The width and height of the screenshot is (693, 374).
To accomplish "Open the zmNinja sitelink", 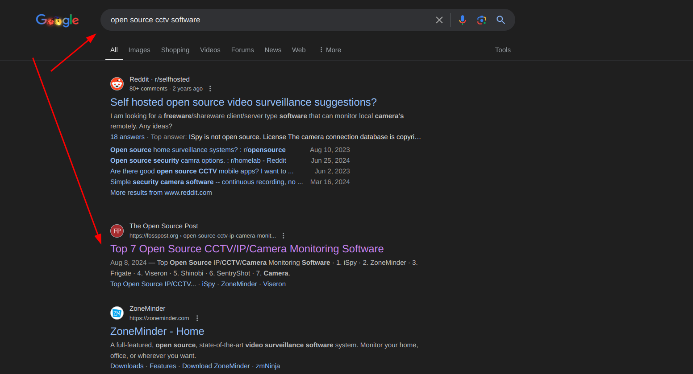I will (x=268, y=366).
